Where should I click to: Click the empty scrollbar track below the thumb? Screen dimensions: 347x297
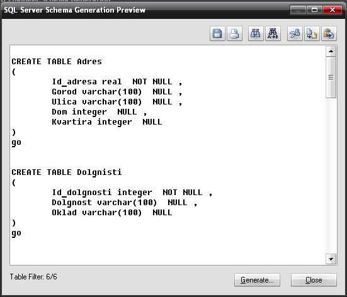331,176
